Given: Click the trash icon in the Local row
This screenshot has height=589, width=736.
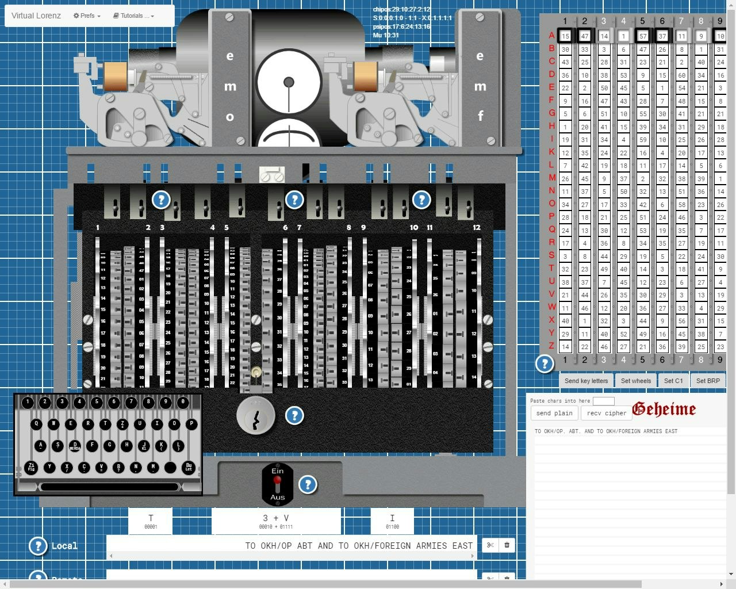Looking at the screenshot, I should 507,545.
